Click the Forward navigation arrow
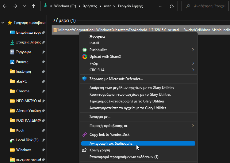 (x=15, y=6)
